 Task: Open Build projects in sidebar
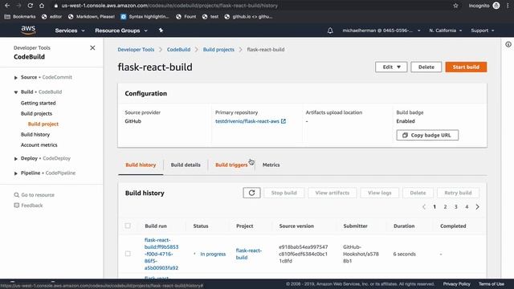pos(36,113)
